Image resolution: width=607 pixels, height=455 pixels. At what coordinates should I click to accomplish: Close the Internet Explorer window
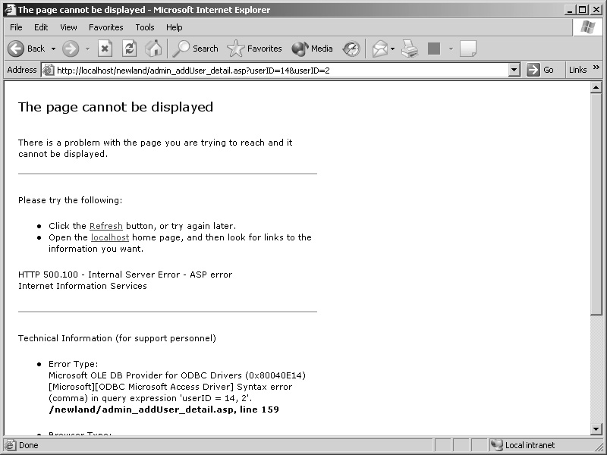[596, 10]
